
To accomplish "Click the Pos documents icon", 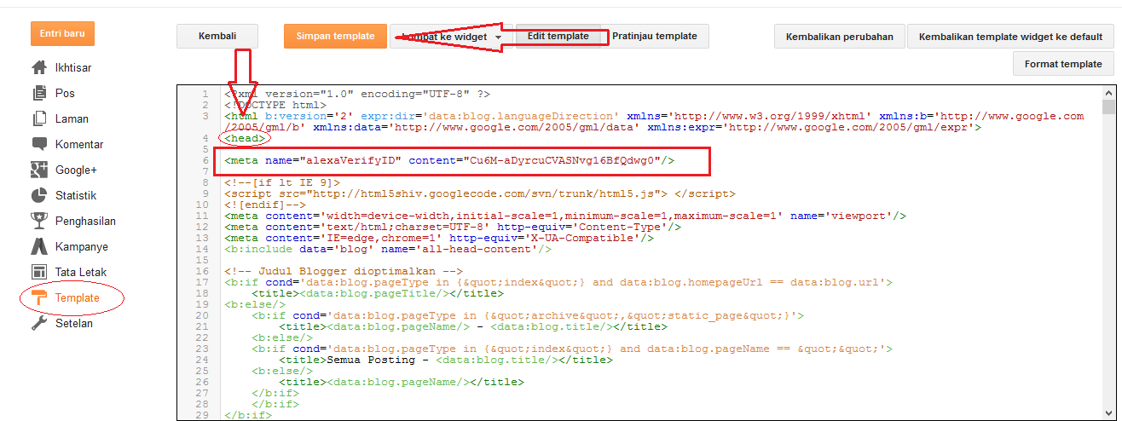I will pos(38,94).
